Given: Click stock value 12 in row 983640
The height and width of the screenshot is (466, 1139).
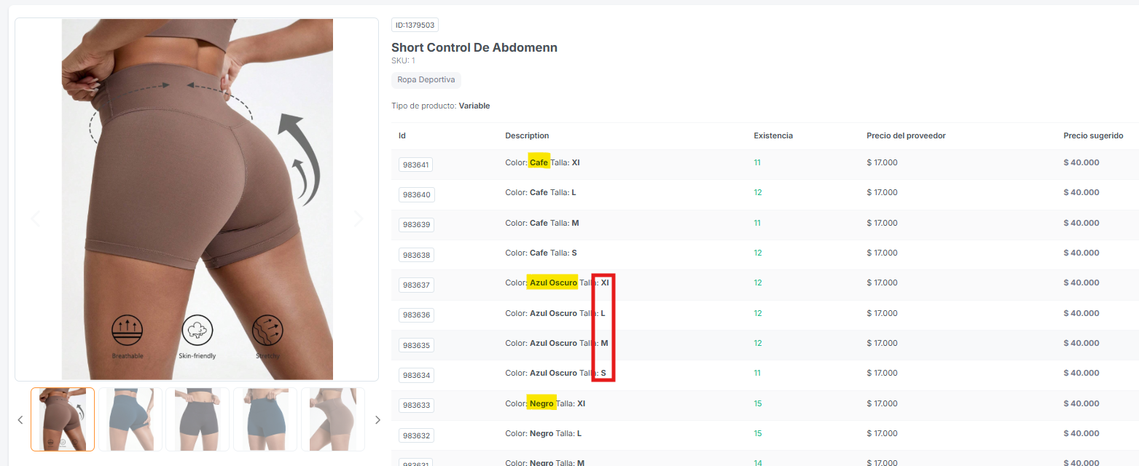Looking at the screenshot, I should (758, 192).
